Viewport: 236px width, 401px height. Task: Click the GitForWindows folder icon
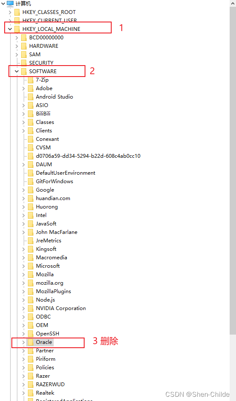(x=31, y=181)
